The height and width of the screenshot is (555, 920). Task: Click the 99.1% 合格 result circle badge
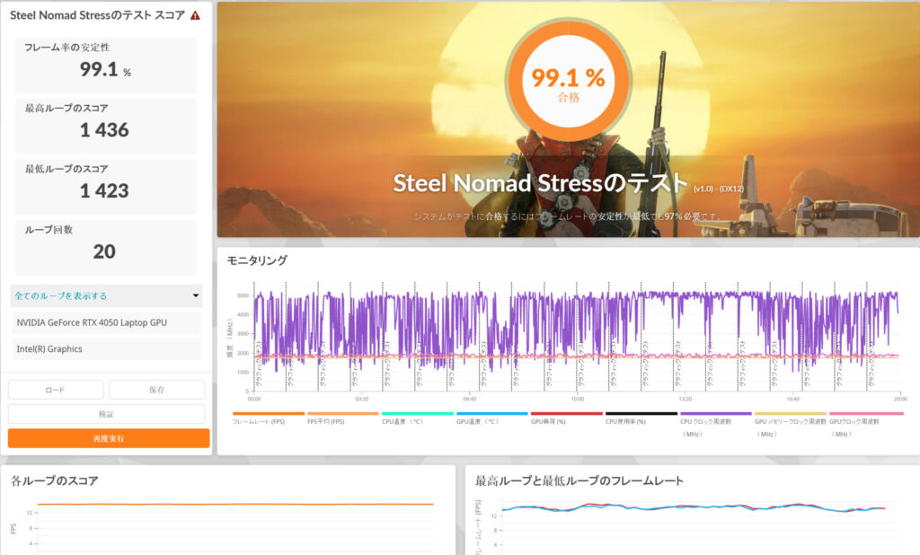[x=568, y=84]
